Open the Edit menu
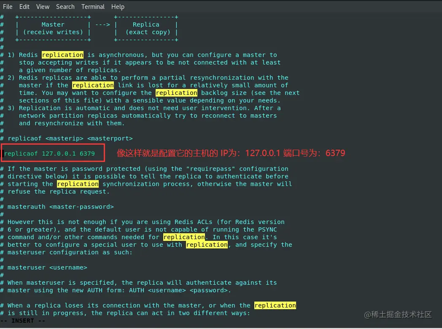 (x=24, y=6)
